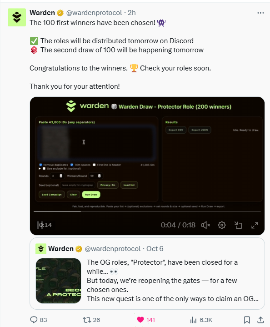Unlike the tweet with the heart icon
This screenshot has height=327, width=270.
pos(140,319)
